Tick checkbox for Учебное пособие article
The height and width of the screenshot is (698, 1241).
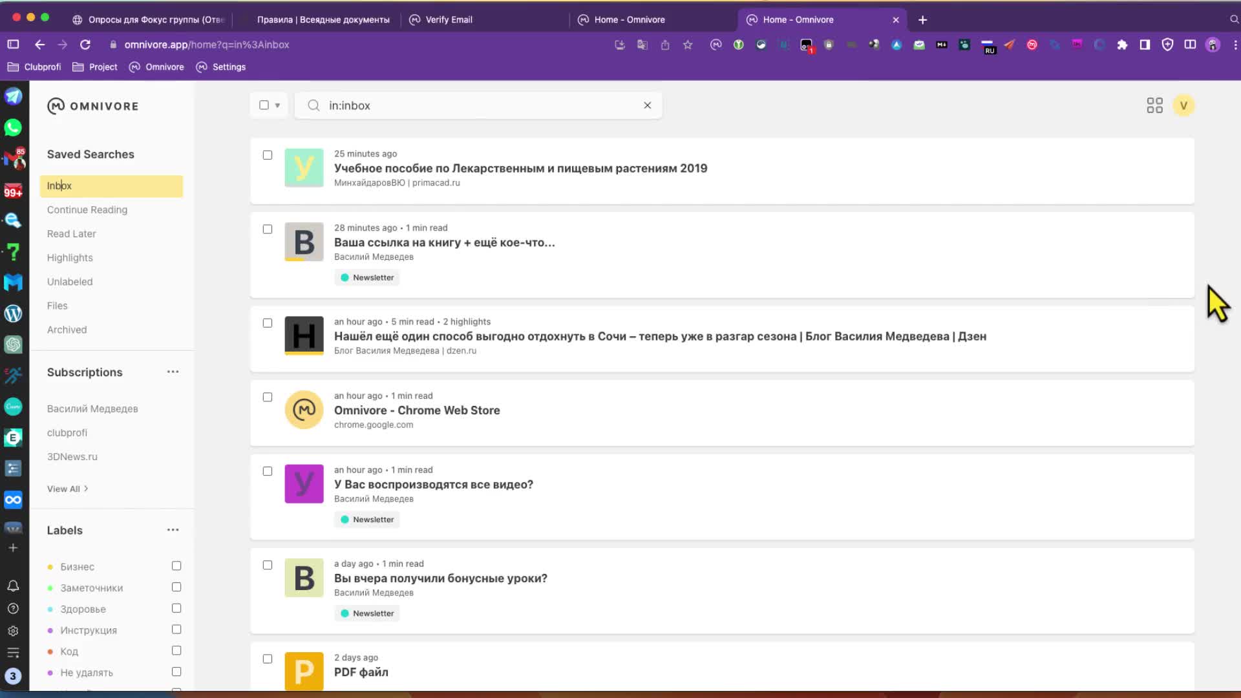(x=268, y=155)
